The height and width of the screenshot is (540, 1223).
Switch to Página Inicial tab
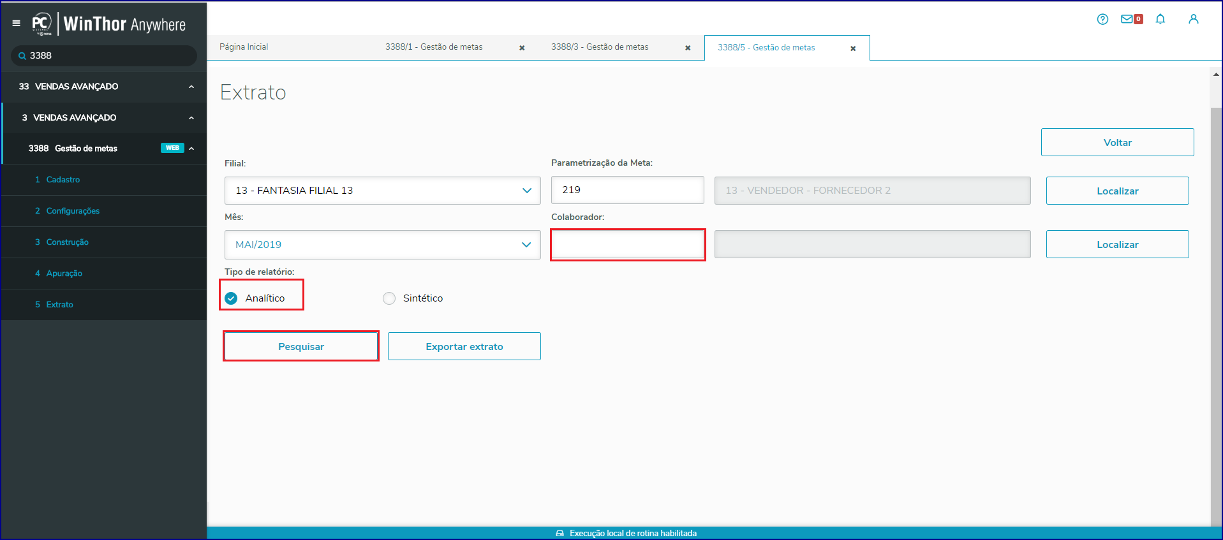coord(244,47)
